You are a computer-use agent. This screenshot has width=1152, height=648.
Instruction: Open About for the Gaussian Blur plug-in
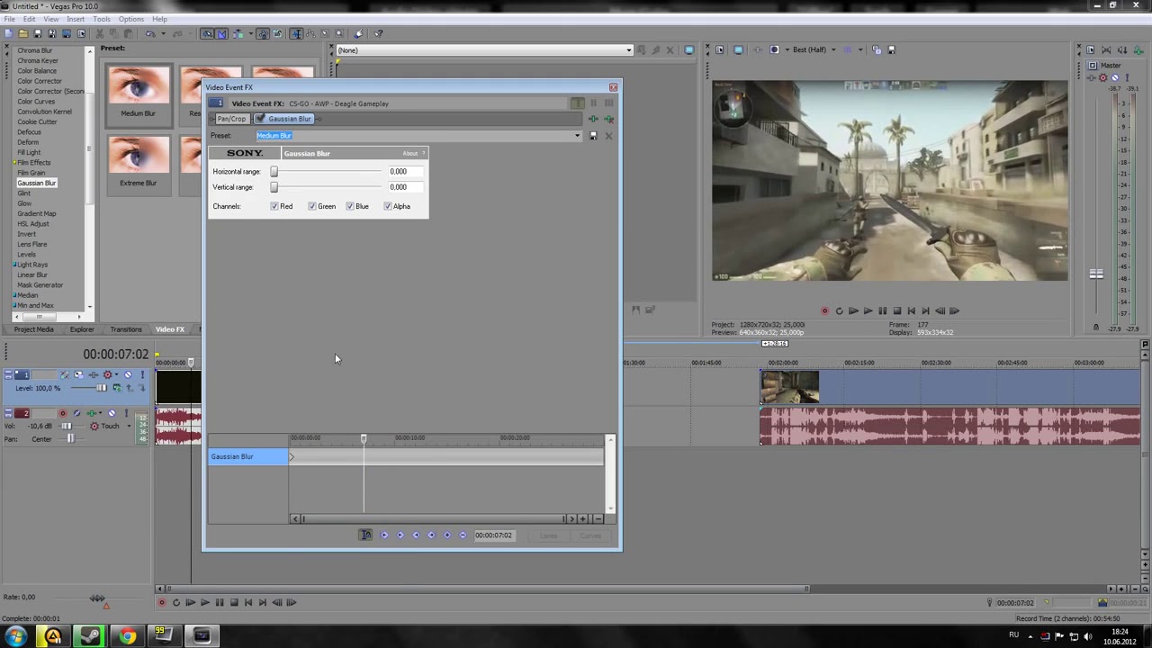tap(410, 154)
